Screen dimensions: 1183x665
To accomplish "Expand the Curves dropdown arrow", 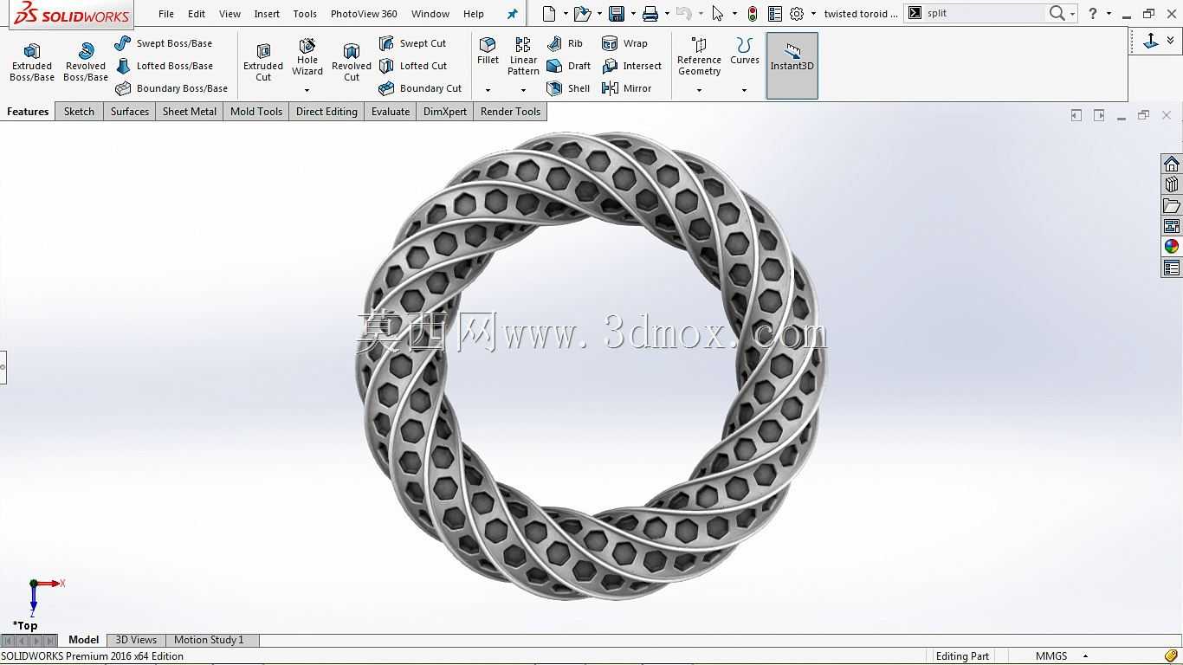I will [744, 90].
